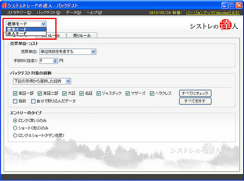
Task: Check the 指数 checkbox
Action: coord(15,101)
